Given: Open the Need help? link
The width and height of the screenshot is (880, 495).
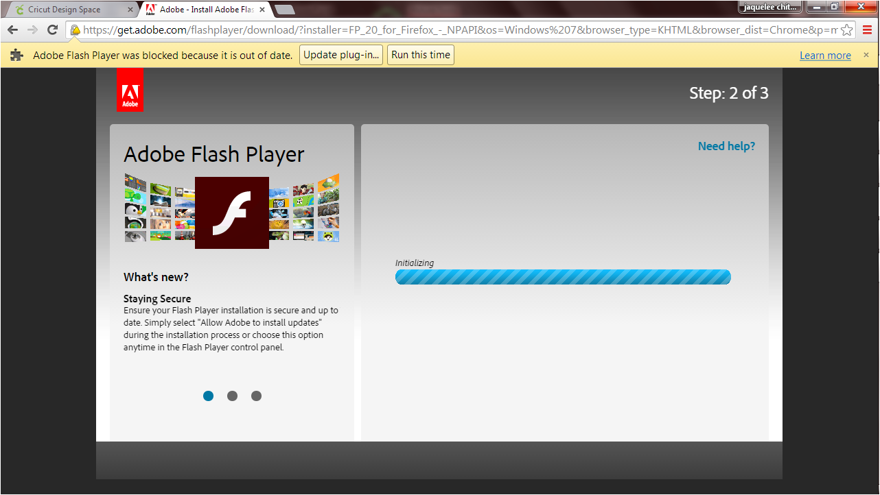Looking at the screenshot, I should (x=726, y=146).
